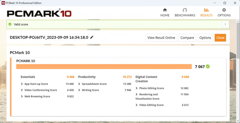Click the value 7 946
This screenshot has width=240, height=123.
pyautogui.click(x=128, y=90)
